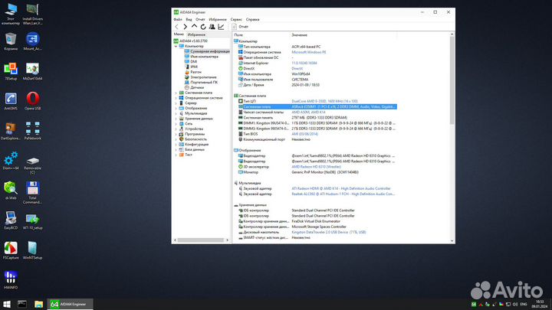The height and width of the screenshot is (310, 552).
Task: Refresh the AIDA64 page with Refresh icon
Action: point(203,27)
